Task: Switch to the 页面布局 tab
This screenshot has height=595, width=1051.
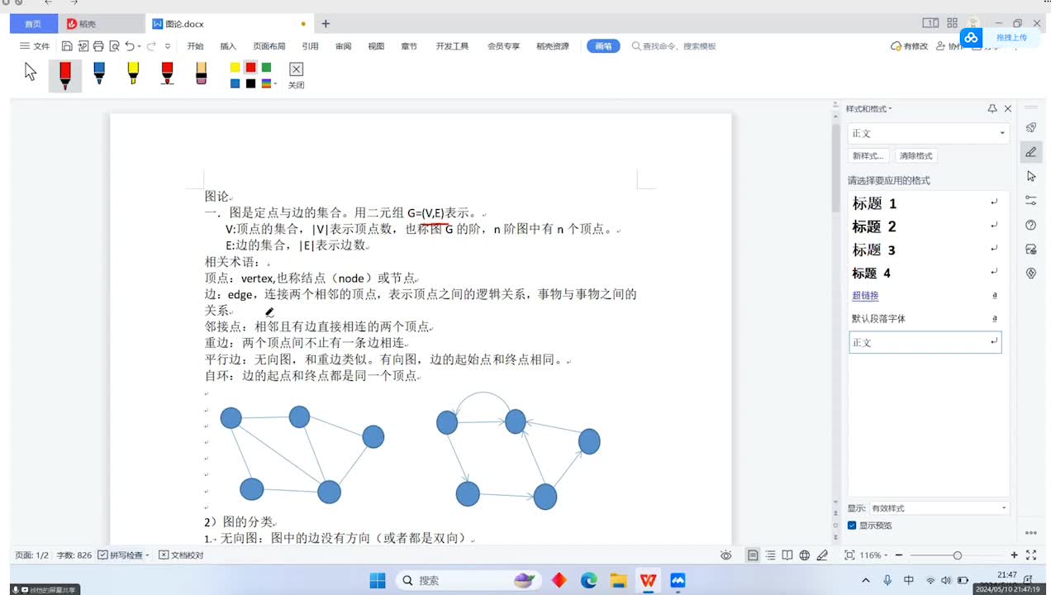Action: coord(269,46)
